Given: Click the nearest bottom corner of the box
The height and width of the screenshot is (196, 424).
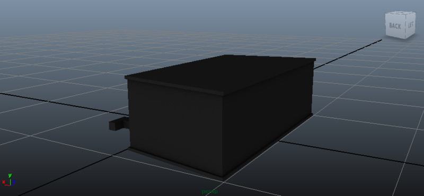Looking at the screenshot, I should point(223,178).
